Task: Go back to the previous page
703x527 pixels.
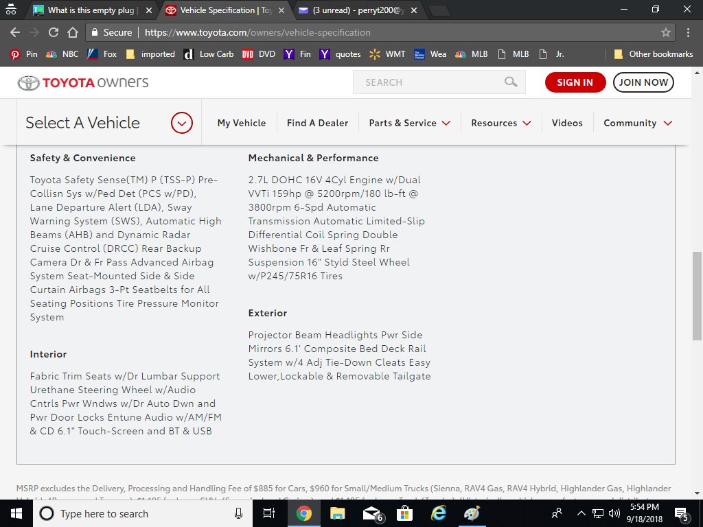Action: click(x=15, y=32)
